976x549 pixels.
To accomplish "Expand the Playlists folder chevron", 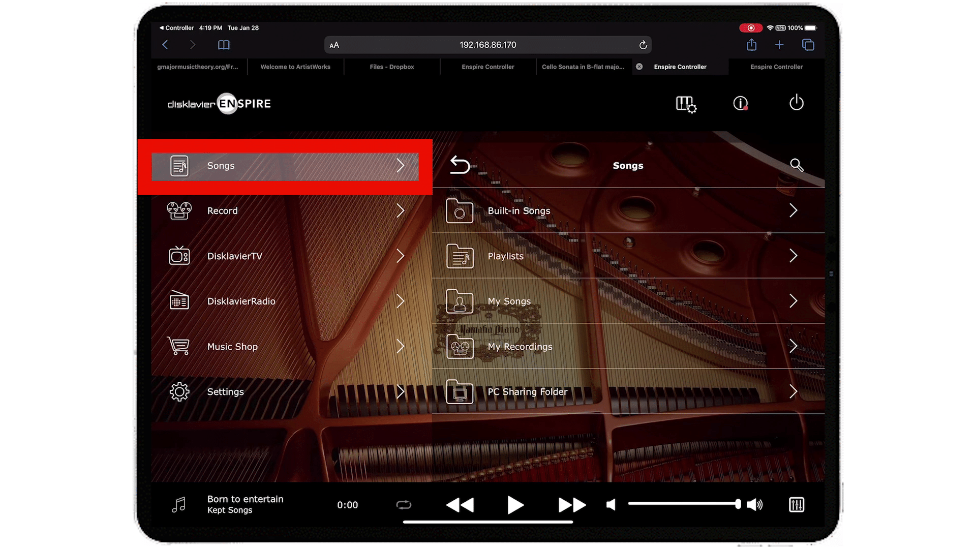I will [793, 256].
